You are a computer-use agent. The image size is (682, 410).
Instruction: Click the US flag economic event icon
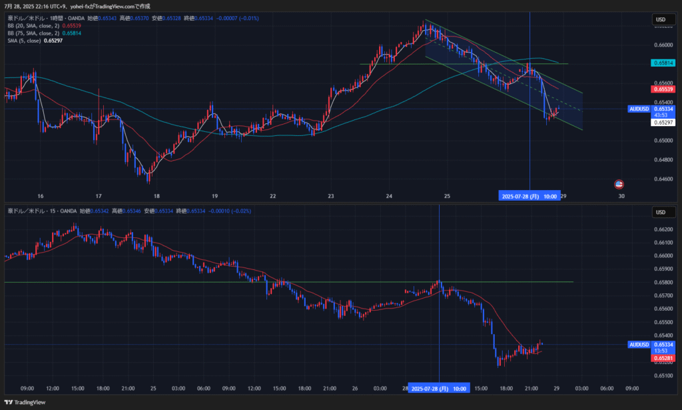(x=619, y=184)
